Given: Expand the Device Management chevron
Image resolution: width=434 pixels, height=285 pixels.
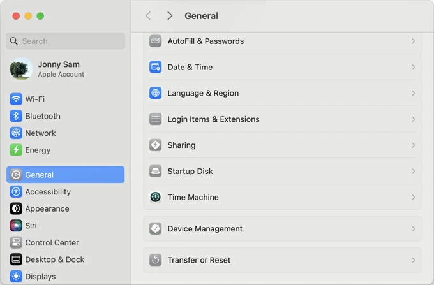Looking at the screenshot, I should [413, 229].
